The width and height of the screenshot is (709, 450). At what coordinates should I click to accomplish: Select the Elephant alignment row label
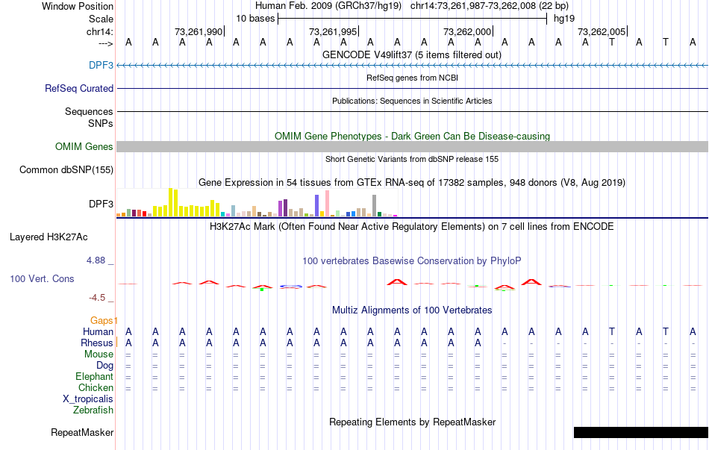tap(94, 376)
